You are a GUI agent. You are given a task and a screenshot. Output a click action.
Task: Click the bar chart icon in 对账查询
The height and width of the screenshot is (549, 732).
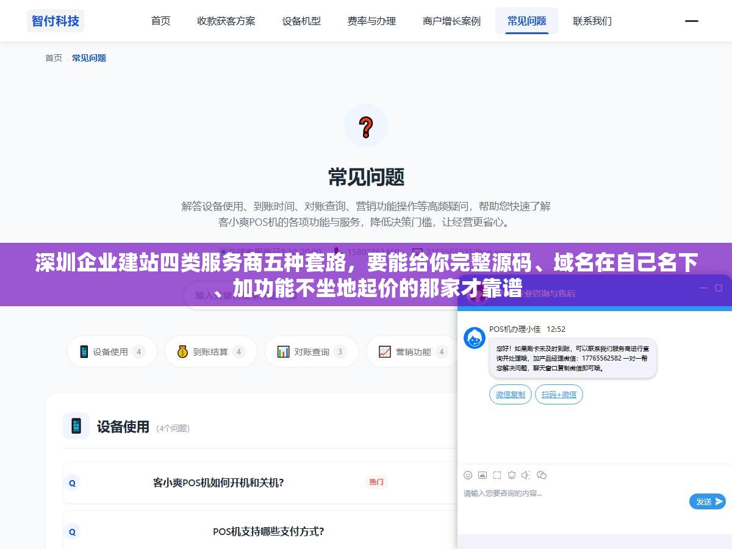(x=283, y=351)
